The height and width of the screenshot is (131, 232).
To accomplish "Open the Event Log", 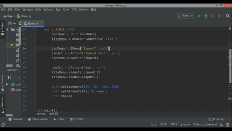I will coord(216,119).
